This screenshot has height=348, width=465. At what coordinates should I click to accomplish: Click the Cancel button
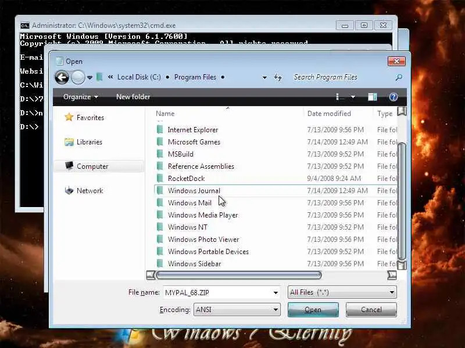click(371, 310)
